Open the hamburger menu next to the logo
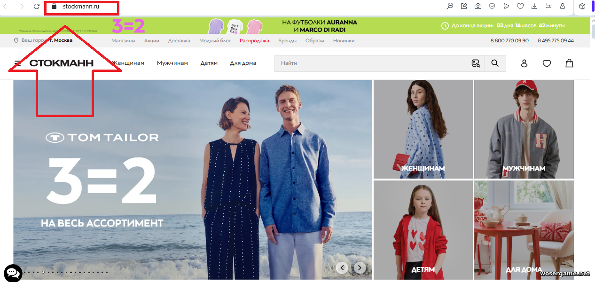The height and width of the screenshot is (282, 595). pyautogui.click(x=17, y=63)
